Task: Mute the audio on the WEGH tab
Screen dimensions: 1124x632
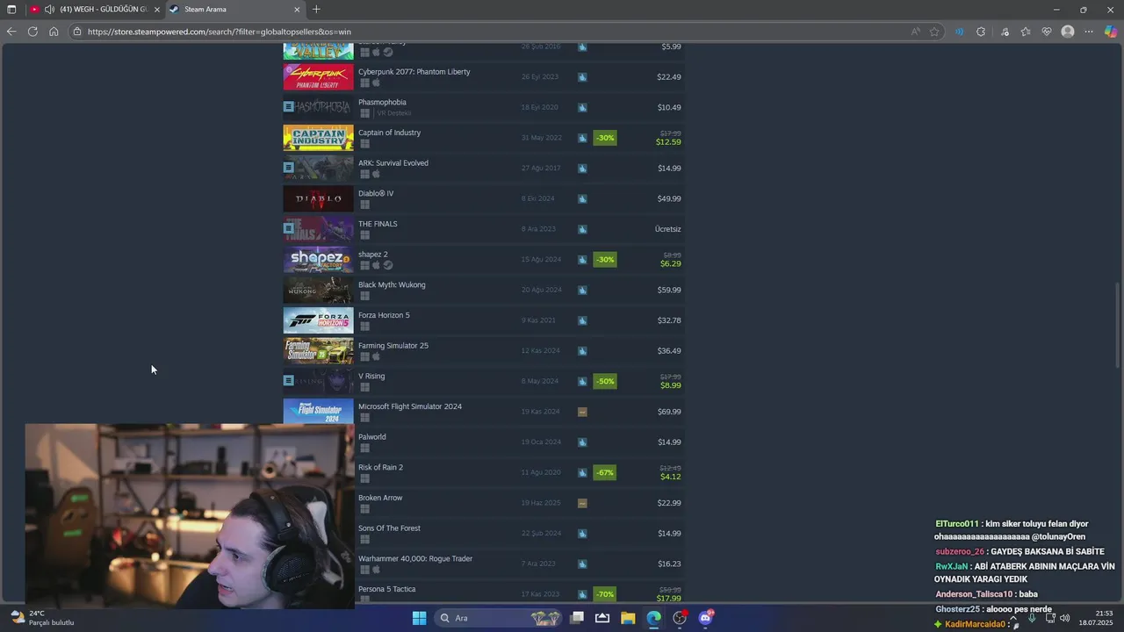Action: pos(50,10)
